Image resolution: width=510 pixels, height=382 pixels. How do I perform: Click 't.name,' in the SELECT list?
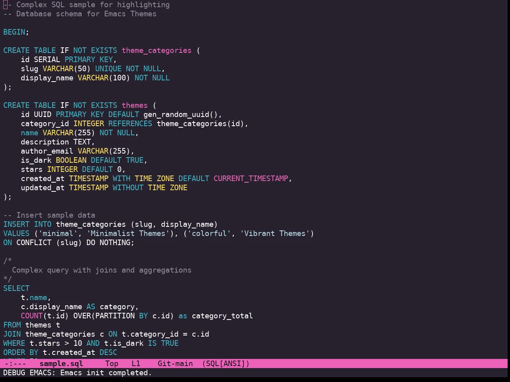click(x=36, y=298)
